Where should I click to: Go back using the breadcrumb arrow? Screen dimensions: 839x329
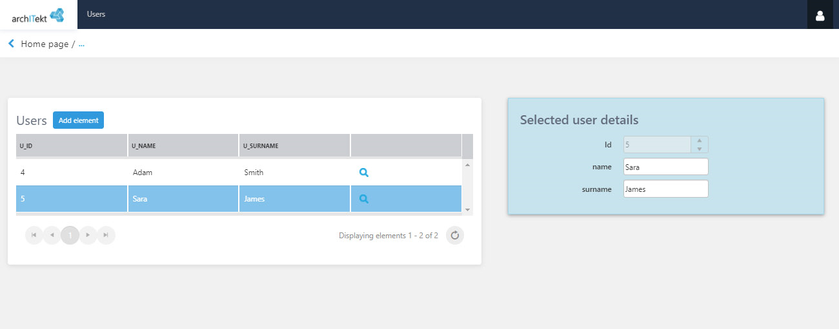pos(11,44)
